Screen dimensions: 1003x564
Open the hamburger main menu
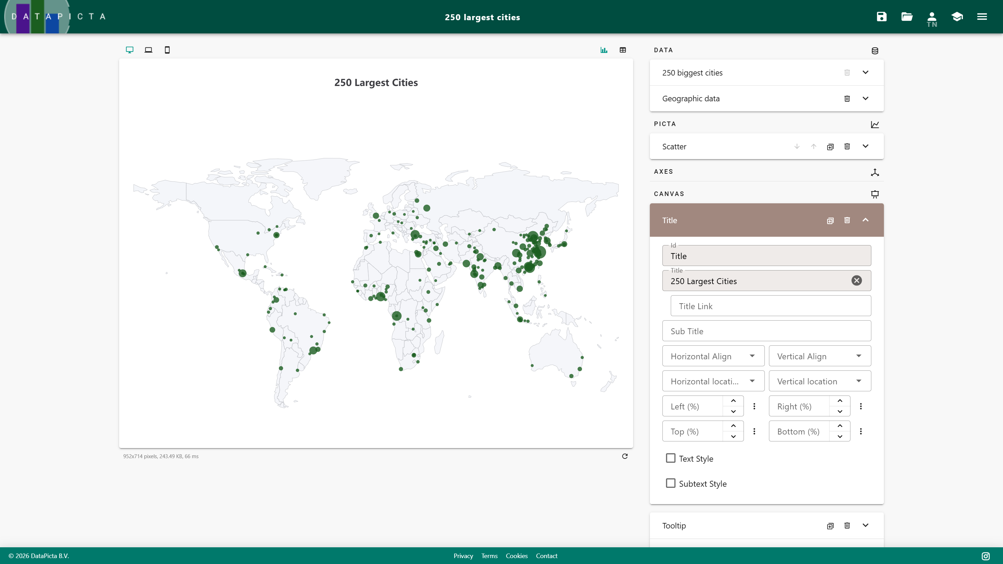tap(982, 17)
